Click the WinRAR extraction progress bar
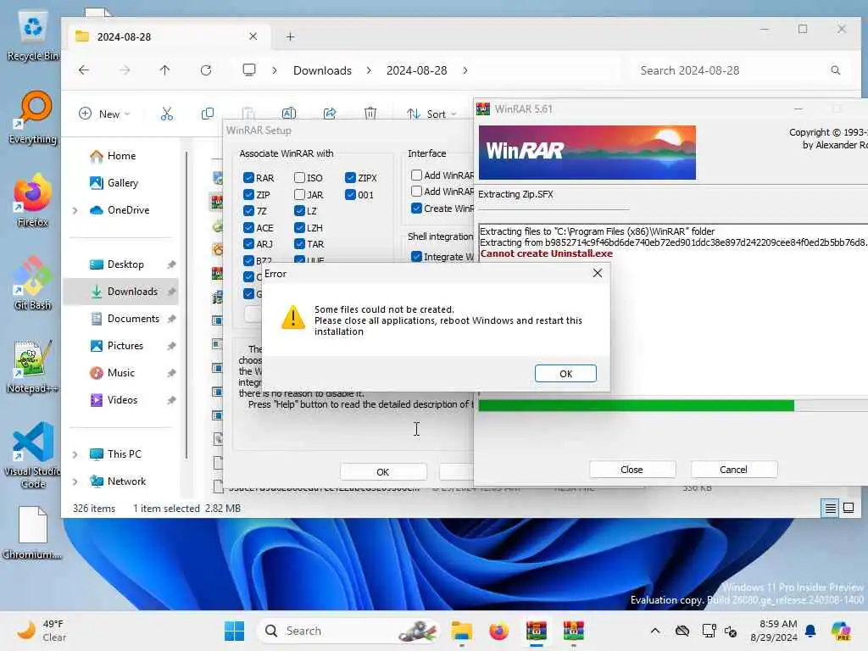Viewport: 868px width, 651px height. [673, 406]
